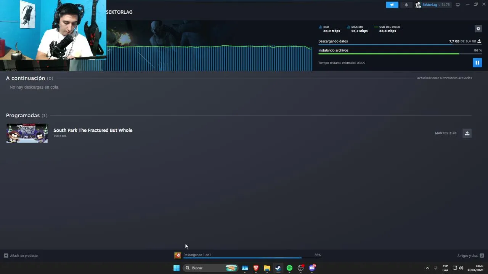The image size is (488, 274).
Task: Click the Buscar taskbar search field
Action: (x=211, y=268)
